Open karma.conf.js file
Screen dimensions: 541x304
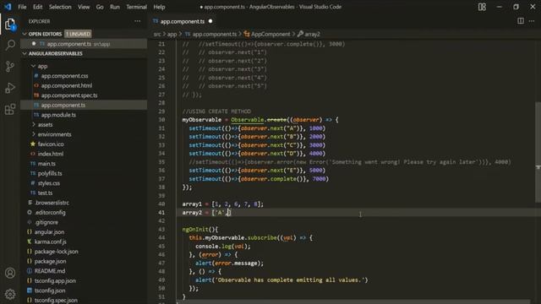[50, 242]
